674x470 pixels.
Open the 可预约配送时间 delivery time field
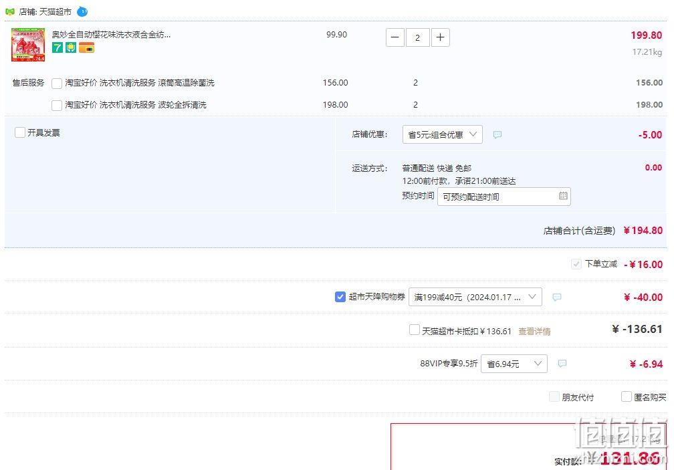(x=503, y=197)
